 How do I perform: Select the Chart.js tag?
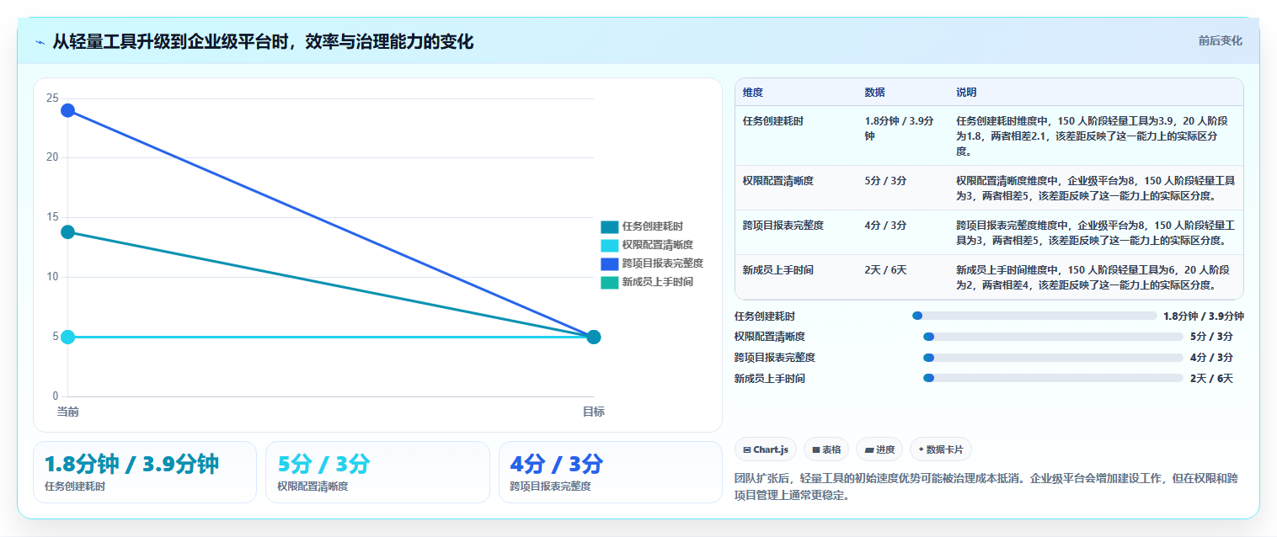point(765,449)
